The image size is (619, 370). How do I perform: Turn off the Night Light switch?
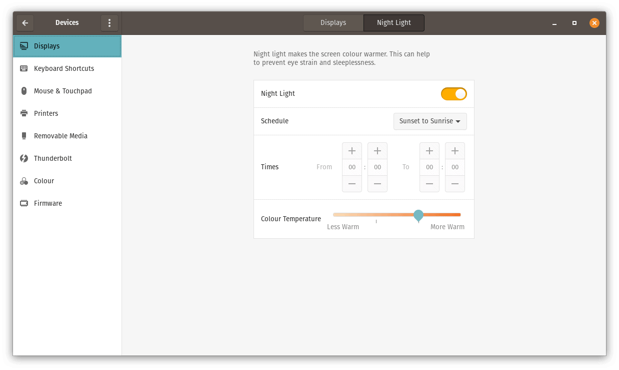click(453, 94)
